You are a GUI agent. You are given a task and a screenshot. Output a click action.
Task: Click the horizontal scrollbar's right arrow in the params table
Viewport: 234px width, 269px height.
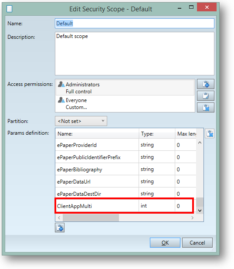click(x=192, y=218)
